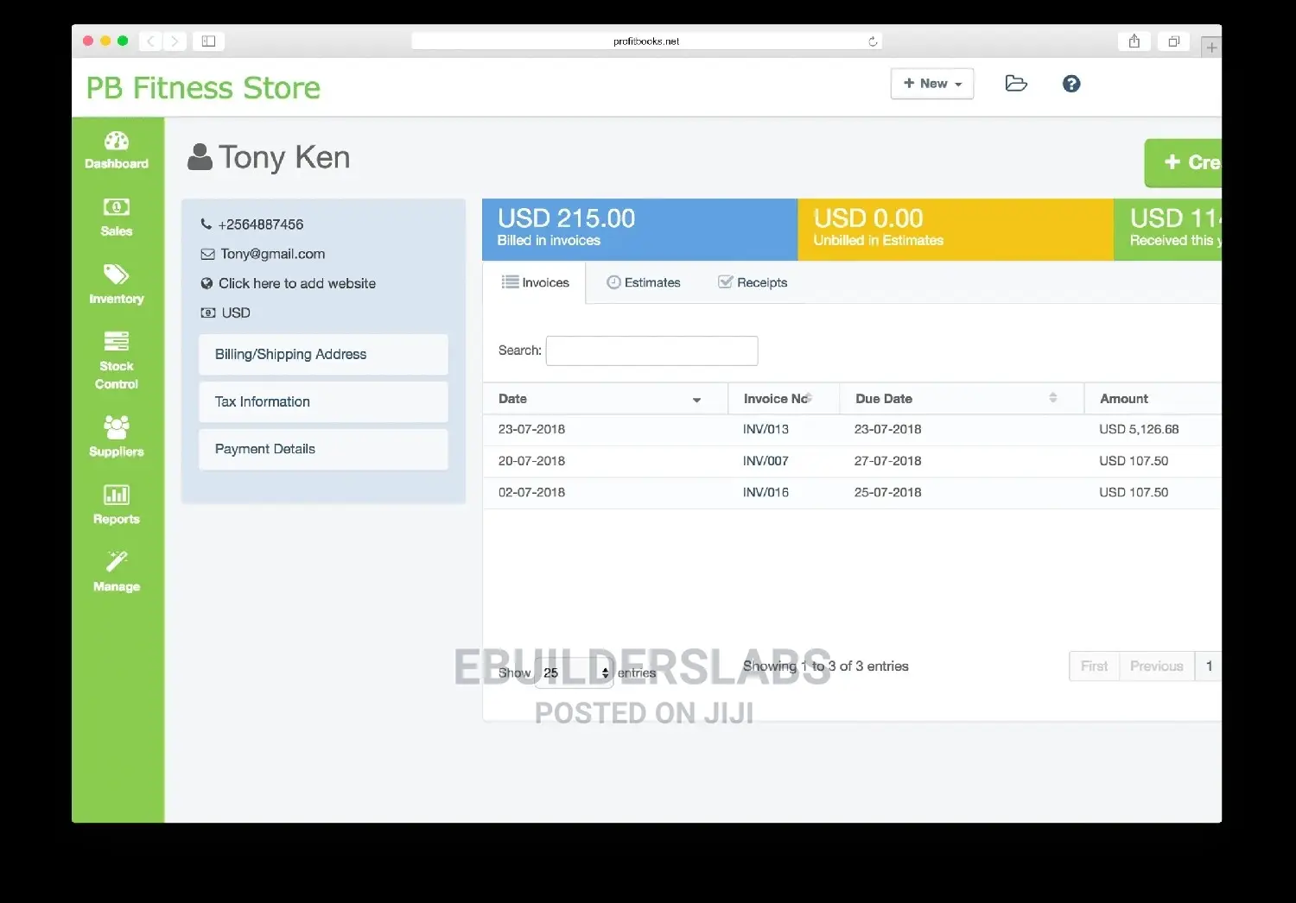
Task: Click due date 25-07-2018
Action: 887,492
